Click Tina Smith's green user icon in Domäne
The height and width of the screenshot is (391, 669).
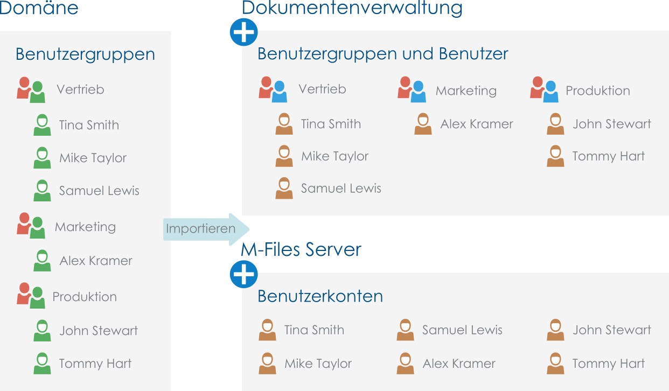pyautogui.click(x=42, y=125)
